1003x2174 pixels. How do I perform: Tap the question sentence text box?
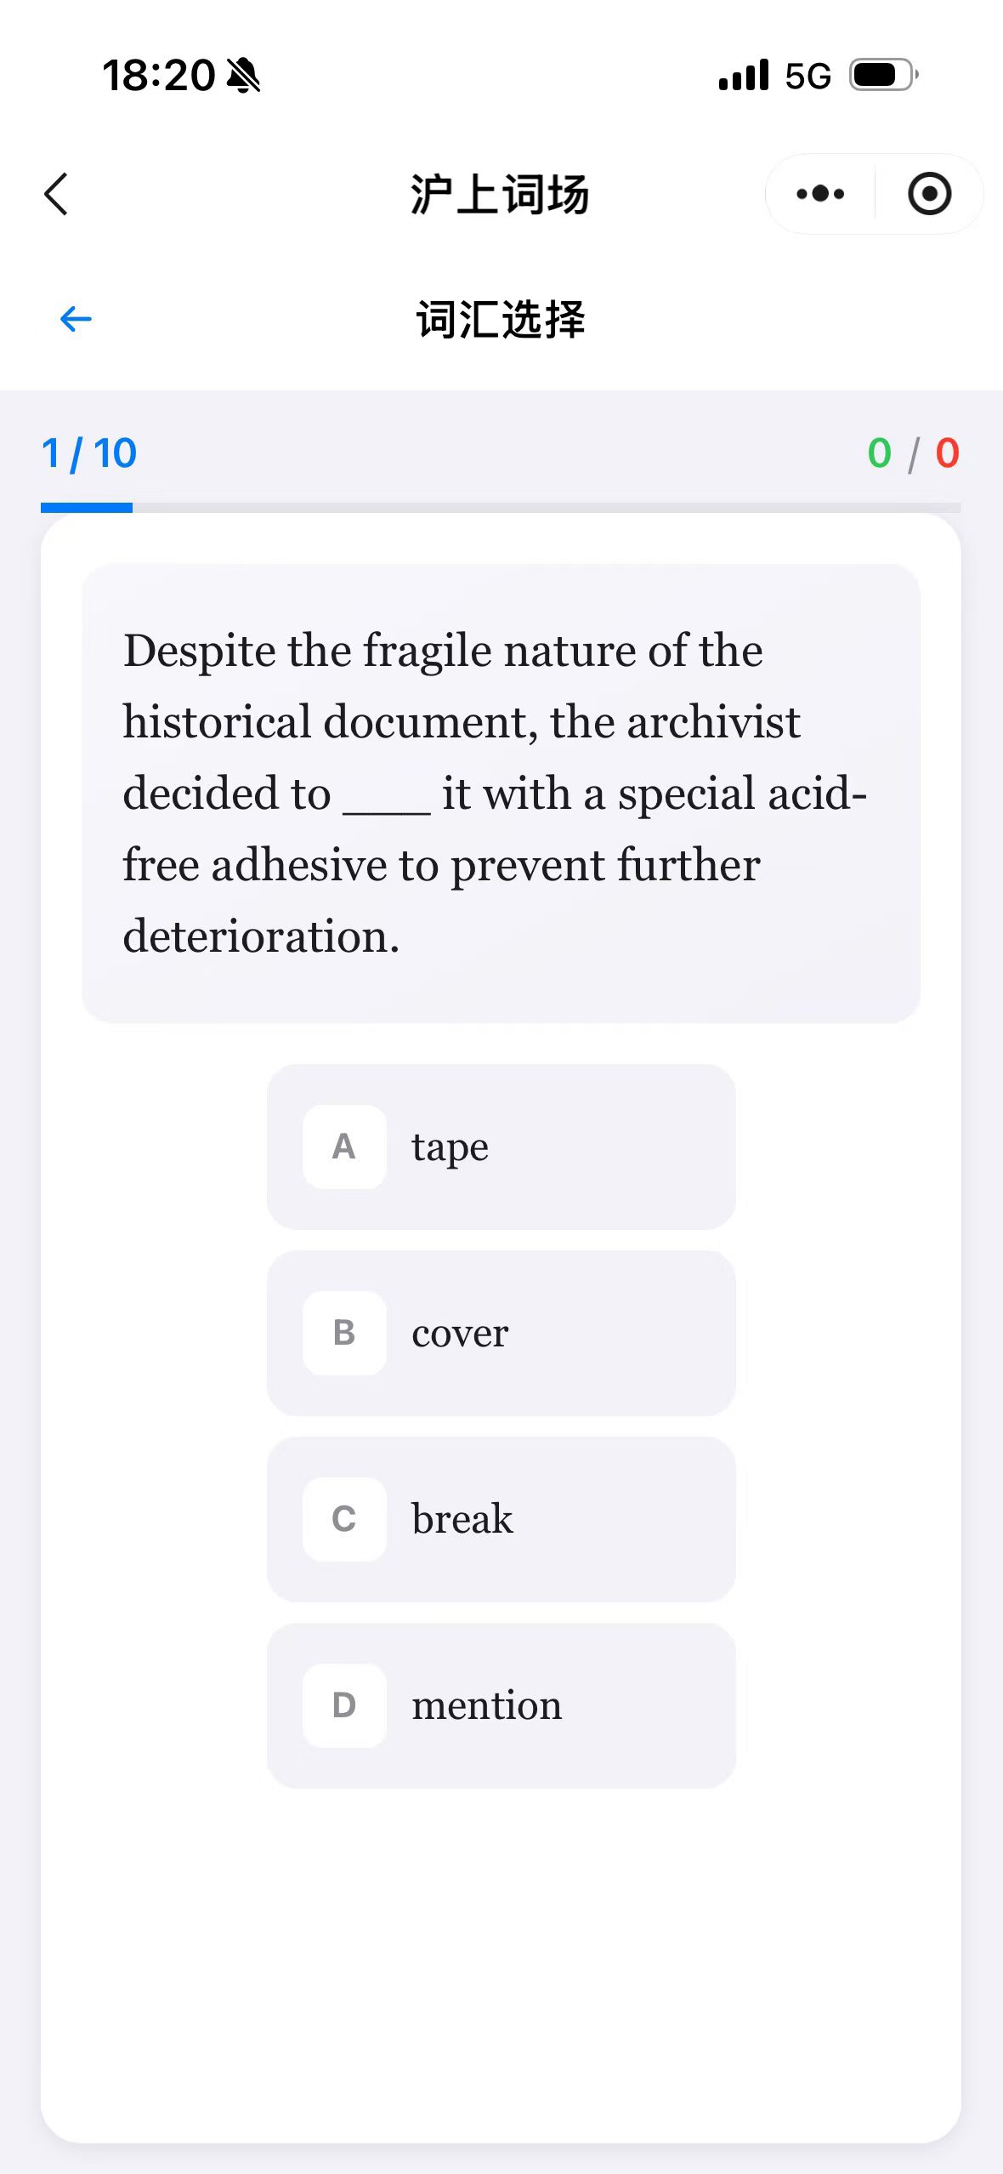click(501, 793)
